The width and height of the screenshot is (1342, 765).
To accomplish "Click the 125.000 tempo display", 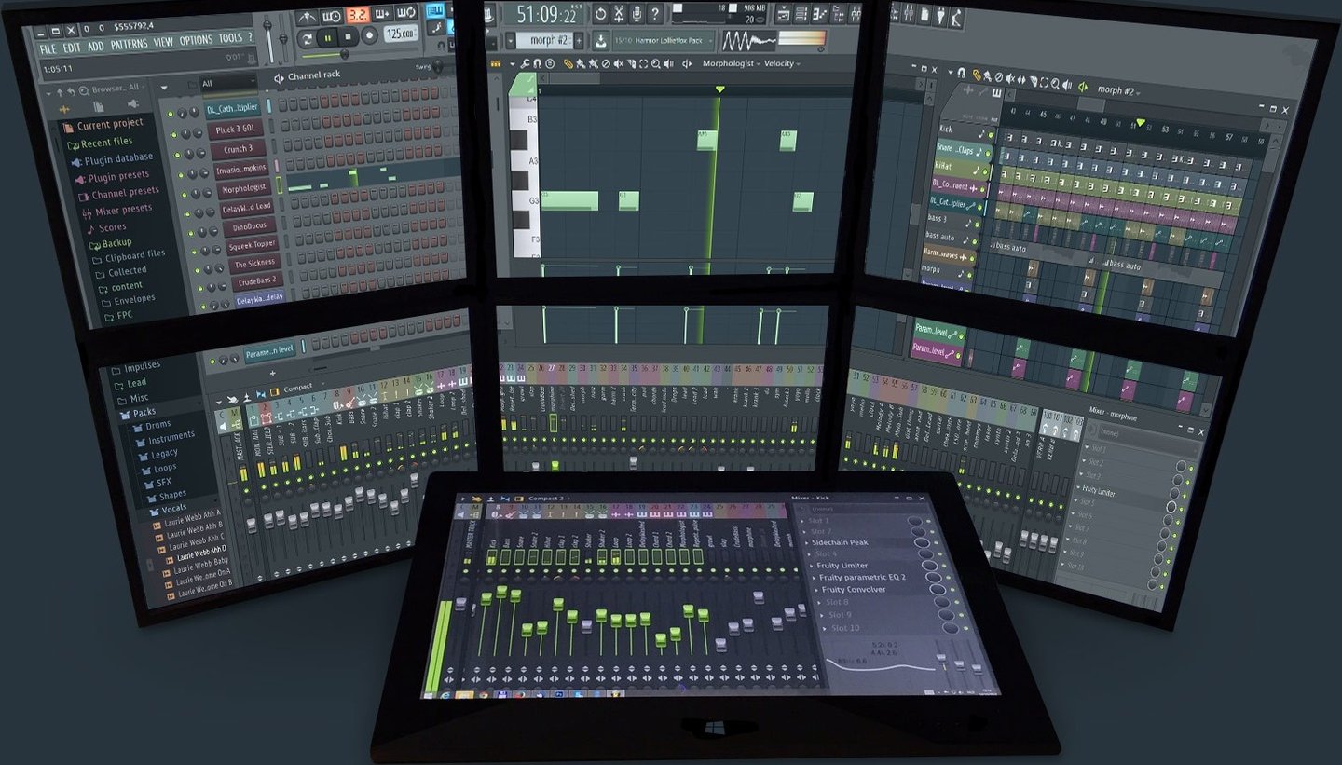I will pos(400,34).
